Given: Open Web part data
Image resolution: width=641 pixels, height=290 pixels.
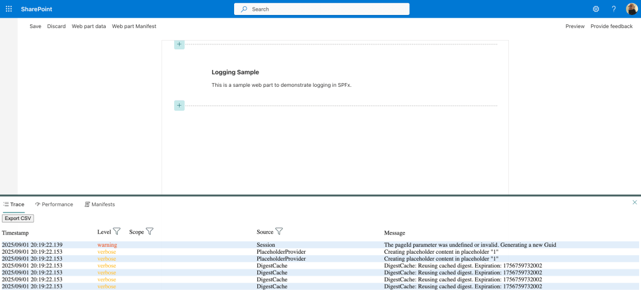Looking at the screenshot, I should 88,26.
